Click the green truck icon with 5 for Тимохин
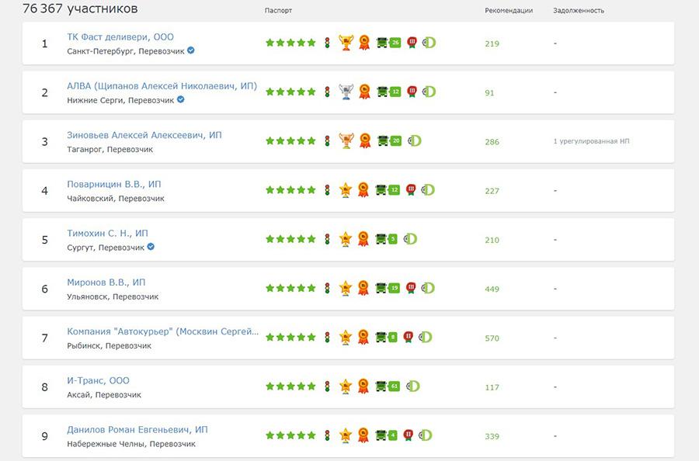The image size is (699, 461). click(x=387, y=239)
